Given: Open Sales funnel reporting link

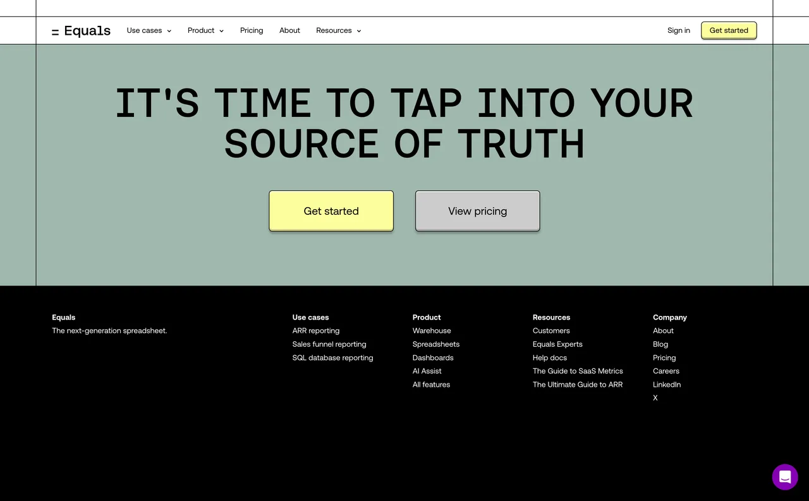Looking at the screenshot, I should point(329,344).
